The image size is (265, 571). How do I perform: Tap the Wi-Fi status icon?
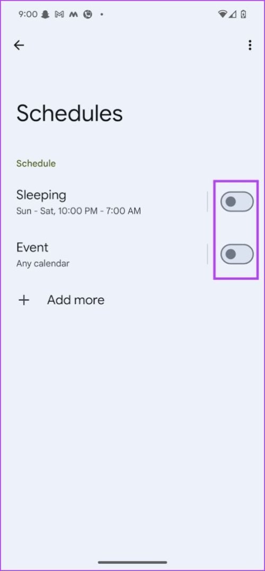point(222,14)
